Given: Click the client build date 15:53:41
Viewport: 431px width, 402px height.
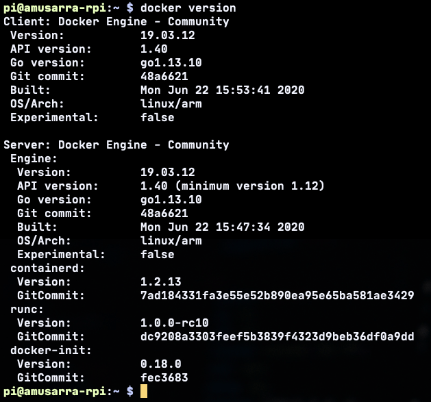Looking at the screenshot, I should (x=243, y=90).
